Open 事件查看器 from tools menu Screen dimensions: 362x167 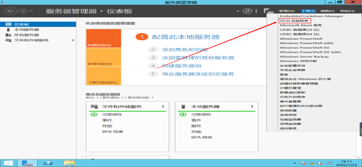point(290,101)
